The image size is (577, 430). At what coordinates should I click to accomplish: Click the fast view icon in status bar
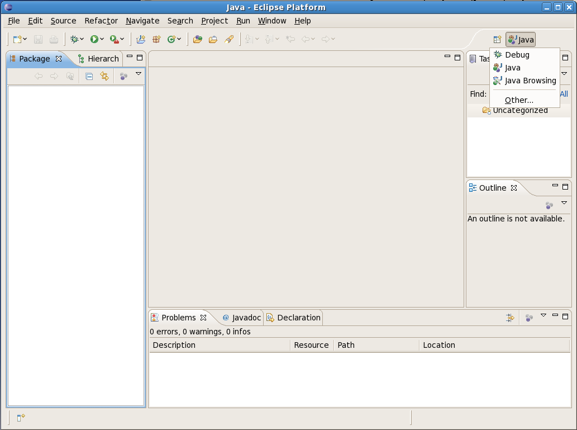pyautogui.click(x=21, y=418)
